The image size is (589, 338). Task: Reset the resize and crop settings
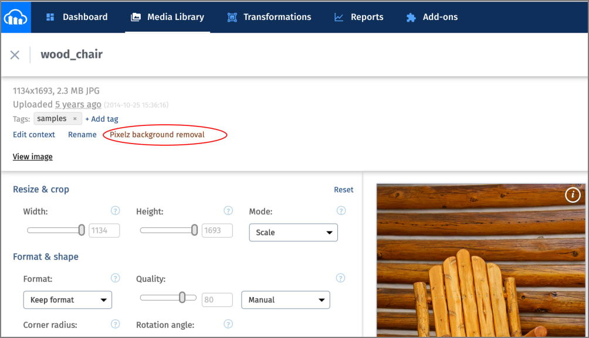click(x=344, y=190)
